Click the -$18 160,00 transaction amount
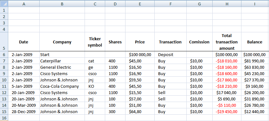Viewport: 269px width, 121px height. (x=227, y=67)
